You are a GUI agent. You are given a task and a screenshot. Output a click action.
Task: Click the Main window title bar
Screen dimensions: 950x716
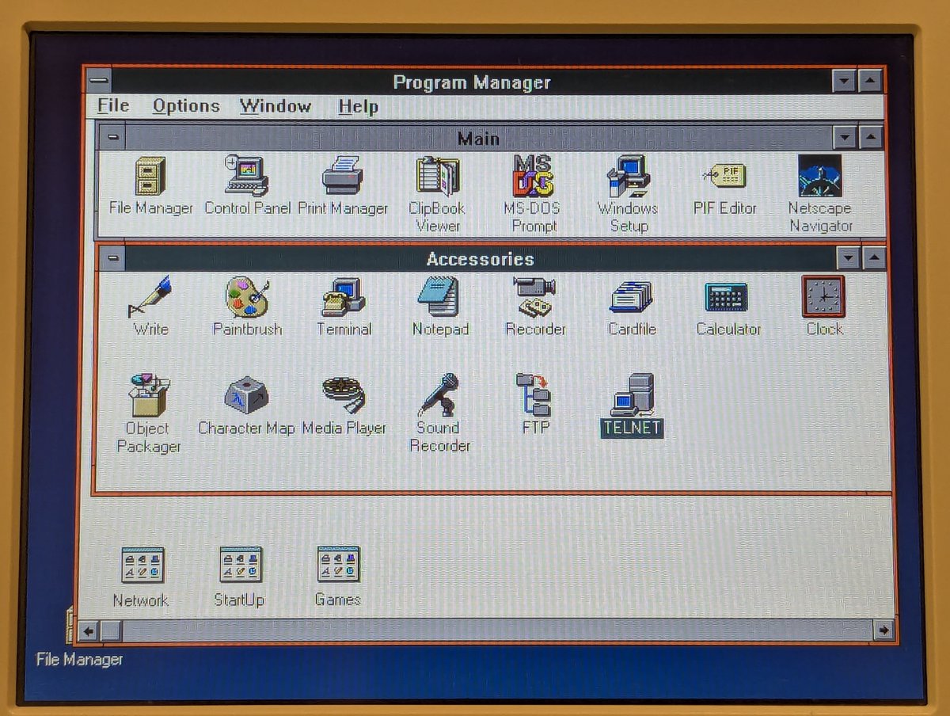pos(479,138)
